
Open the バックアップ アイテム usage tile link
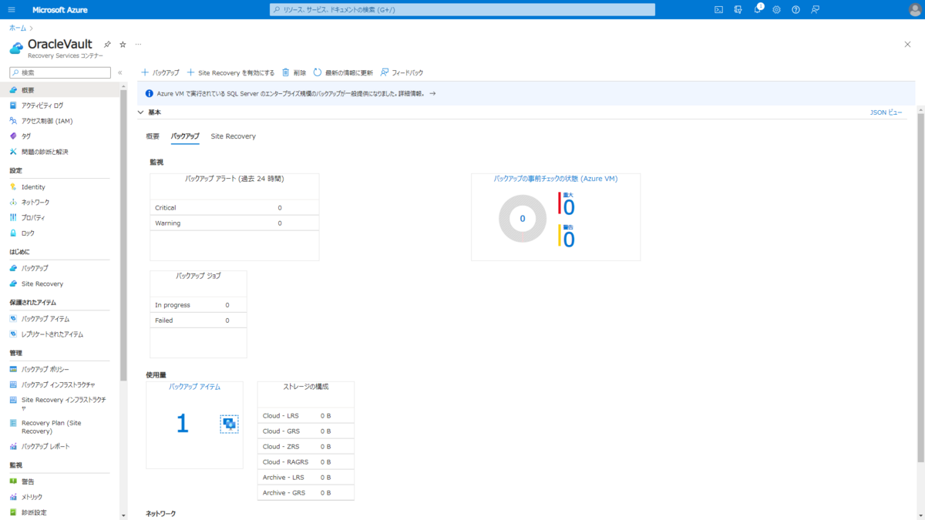click(x=194, y=387)
